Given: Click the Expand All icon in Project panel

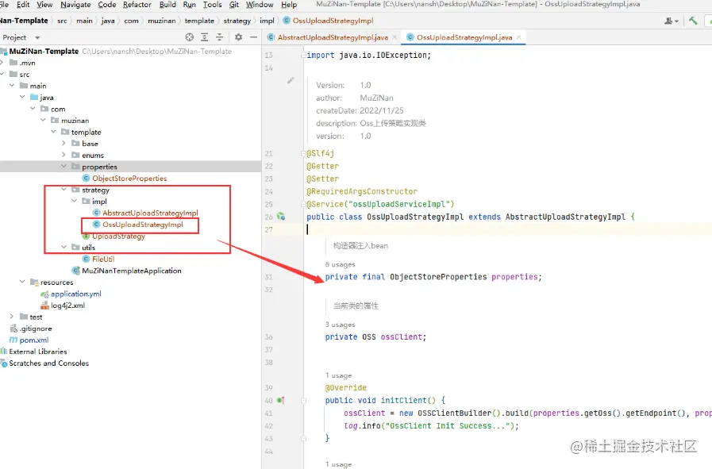Looking at the screenshot, I should coord(205,37).
